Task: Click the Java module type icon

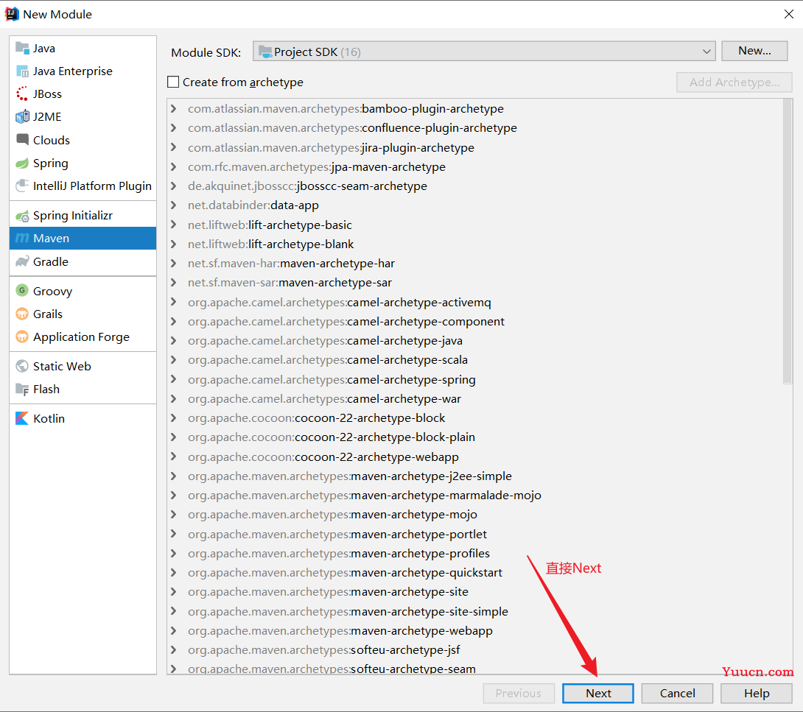Action: [22, 48]
